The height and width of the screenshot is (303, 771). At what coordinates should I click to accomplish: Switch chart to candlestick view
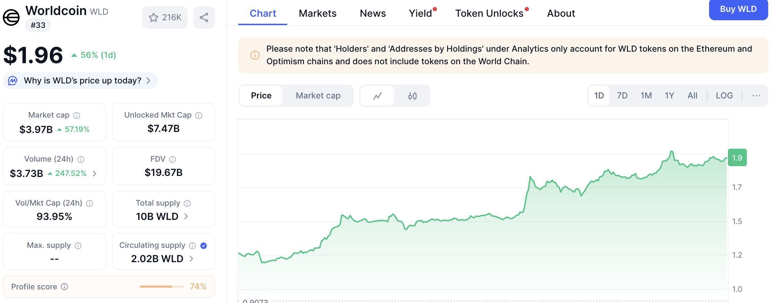coord(412,96)
